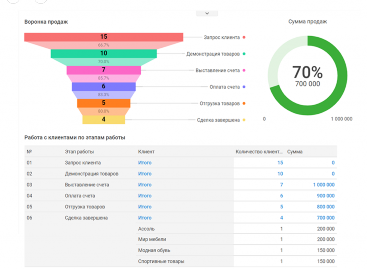
Task: Click Выставление счета stage cell in table
Action: click(x=87, y=185)
